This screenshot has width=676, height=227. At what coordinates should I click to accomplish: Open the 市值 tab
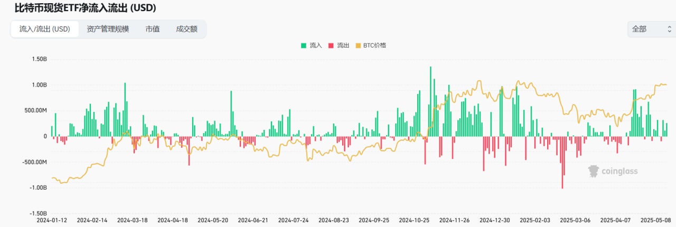pyautogui.click(x=153, y=29)
